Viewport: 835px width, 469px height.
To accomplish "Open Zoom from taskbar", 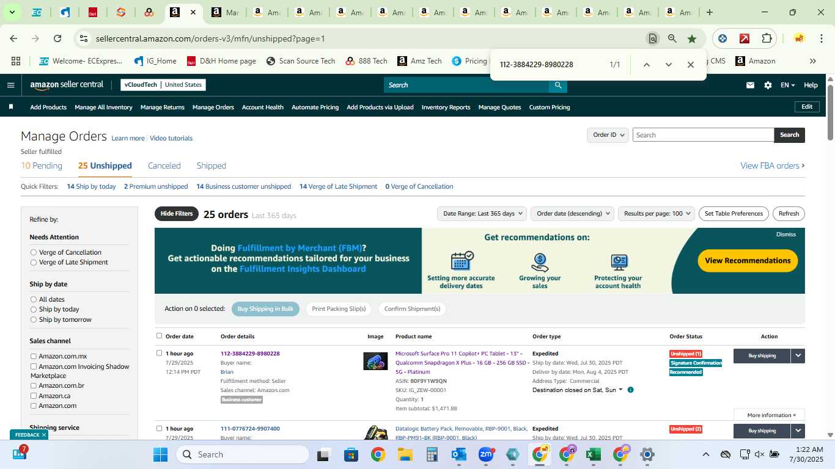I will tap(486, 454).
